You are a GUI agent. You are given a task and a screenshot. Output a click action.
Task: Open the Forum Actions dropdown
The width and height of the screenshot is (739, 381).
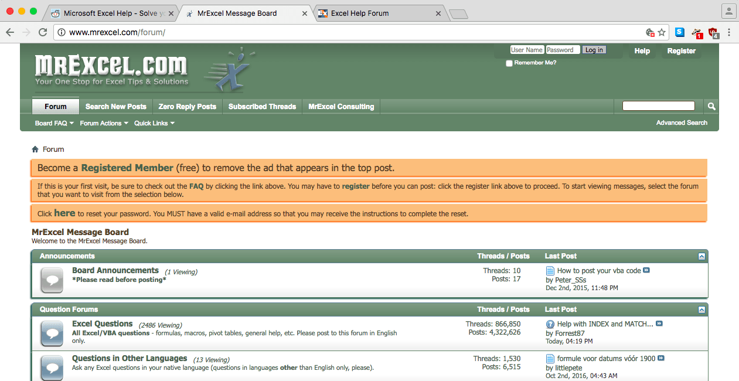coord(104,123)
